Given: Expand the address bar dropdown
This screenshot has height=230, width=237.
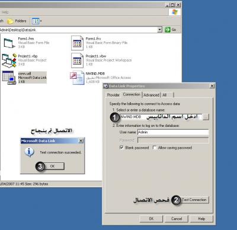Looking at the screenshot, I should pyautogui.click(x=159, y=30).
